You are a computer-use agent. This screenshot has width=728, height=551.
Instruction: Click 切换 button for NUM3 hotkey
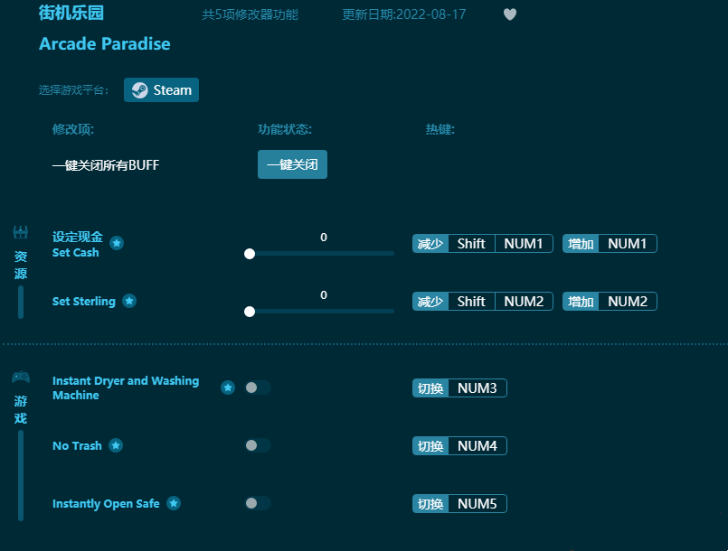[x=430, y=388]
